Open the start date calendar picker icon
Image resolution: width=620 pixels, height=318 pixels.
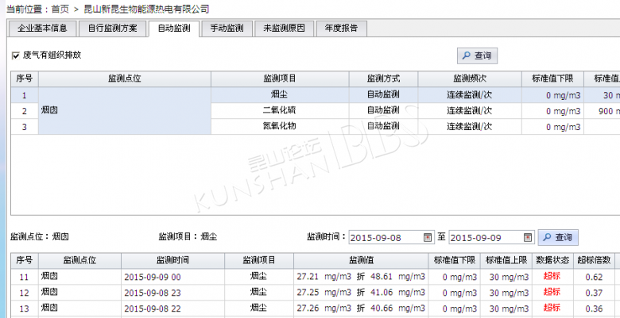tap(428, 237)
